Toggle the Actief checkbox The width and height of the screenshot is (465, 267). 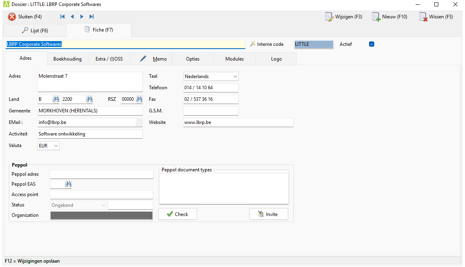(371, 44)
